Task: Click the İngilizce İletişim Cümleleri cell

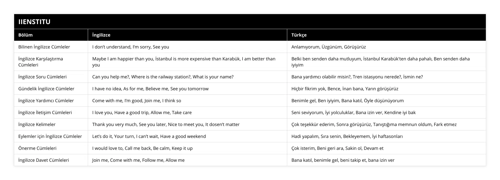Action: (x=45, y=112)
